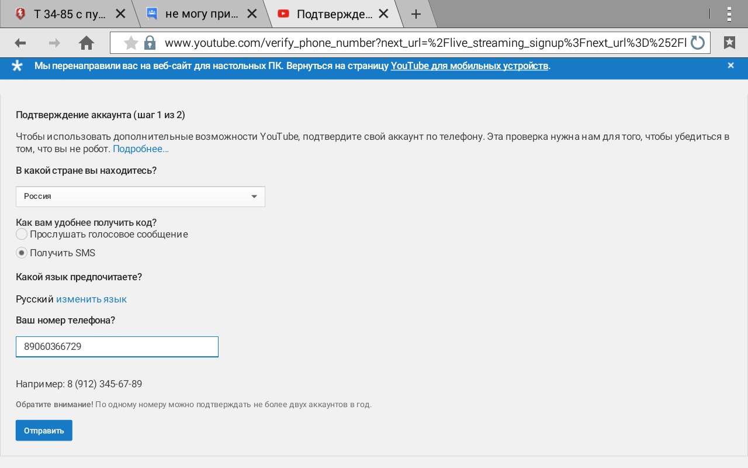Click the 'В какой стране вы находитесь?' label
The width and height of the screenshot is (748, 468).
86,171
